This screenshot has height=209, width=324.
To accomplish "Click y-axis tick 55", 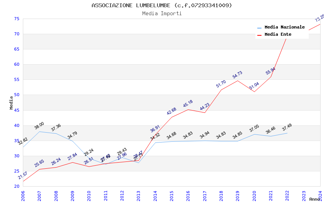I will [17, 80].
